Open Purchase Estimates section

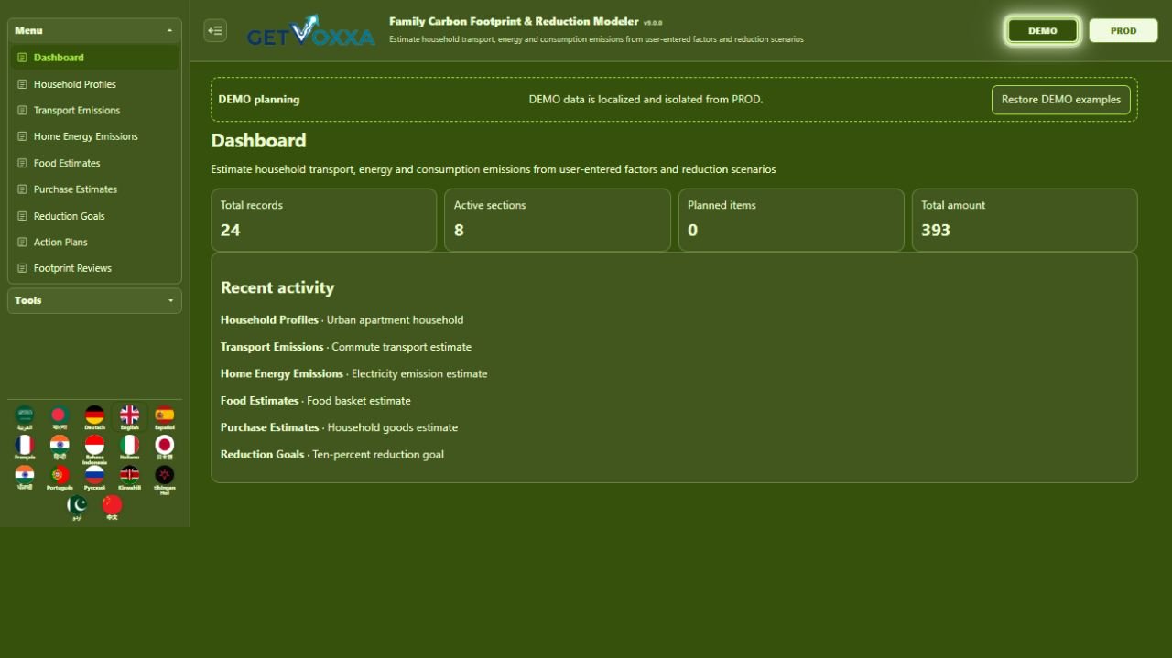pyautogui.click(x=94, y=189)
